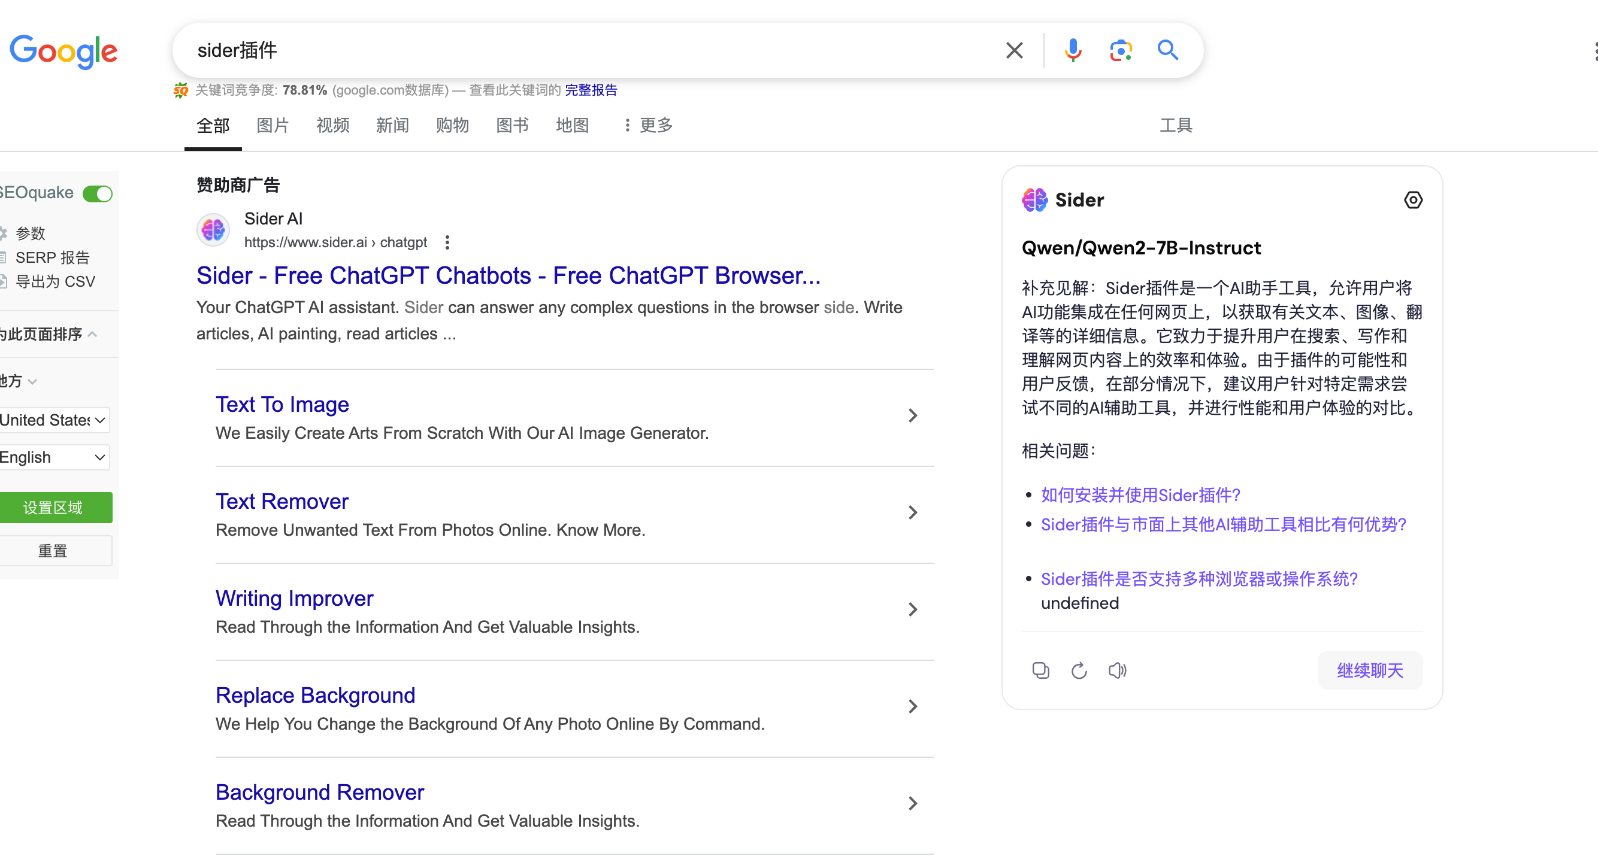Open the 参数 parameters entry

pos(31,233)
